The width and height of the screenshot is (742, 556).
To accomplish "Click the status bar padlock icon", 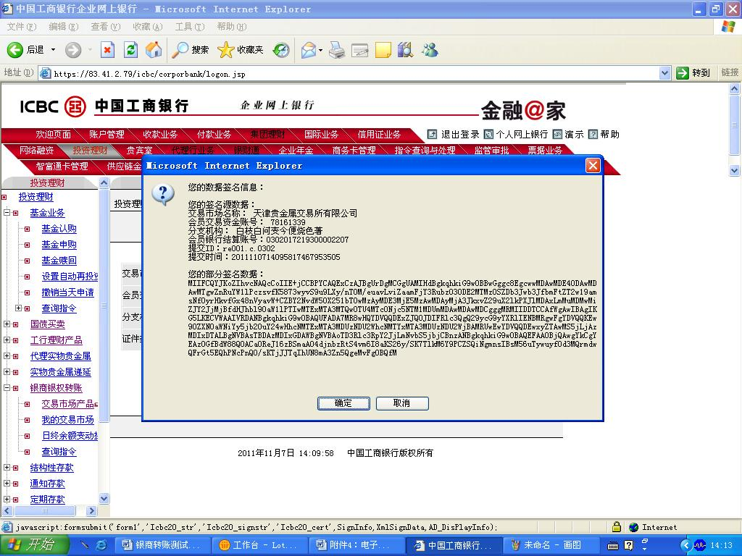I will click(x=616, y=527).
